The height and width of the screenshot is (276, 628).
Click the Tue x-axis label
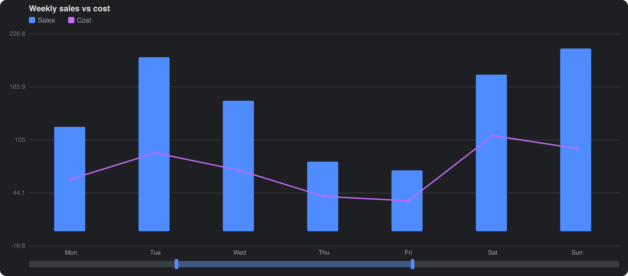[155, 253]
